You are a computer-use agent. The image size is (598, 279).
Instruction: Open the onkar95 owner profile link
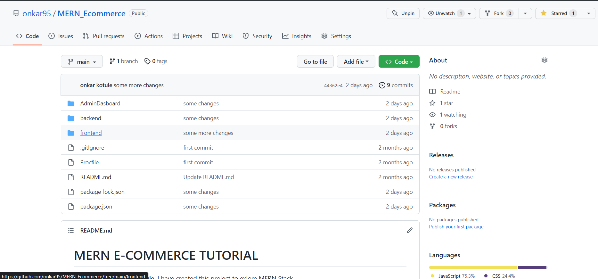(37, 13)
